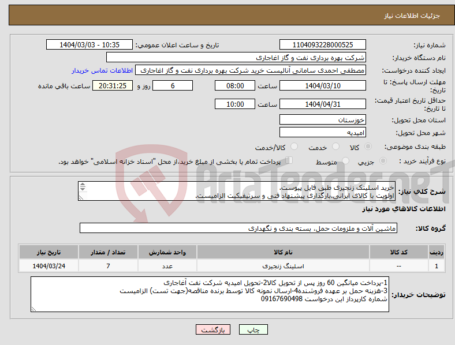Click the price validity time 10:00
Viewport: 455px width, 345px height.
click(235, 104)
